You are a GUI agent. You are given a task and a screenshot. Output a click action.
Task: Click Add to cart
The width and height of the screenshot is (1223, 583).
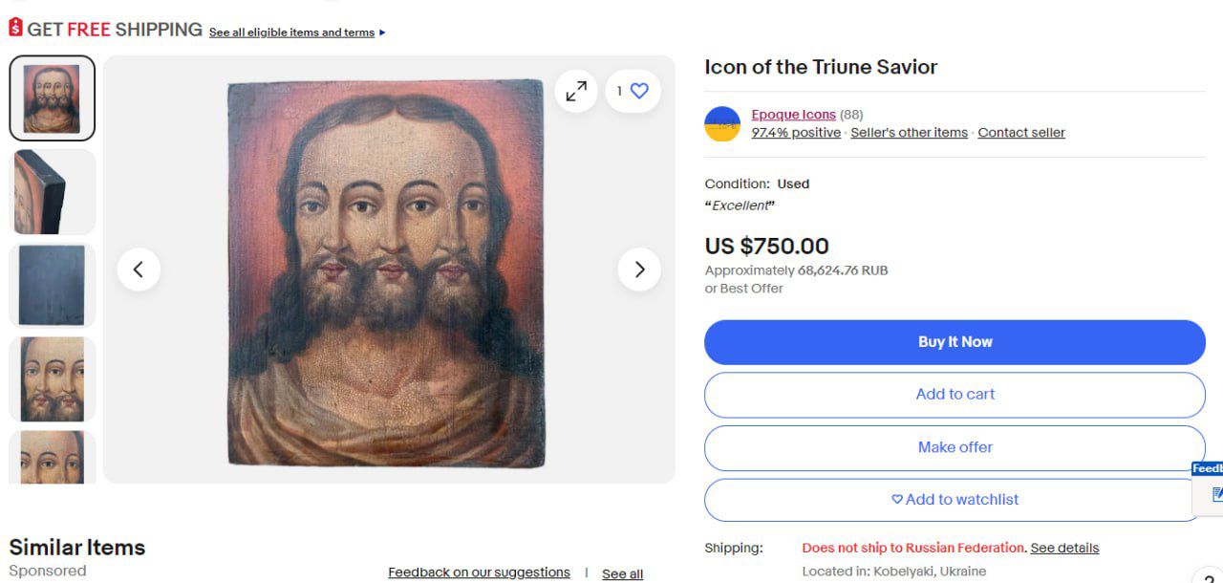(x=955, y=395)
